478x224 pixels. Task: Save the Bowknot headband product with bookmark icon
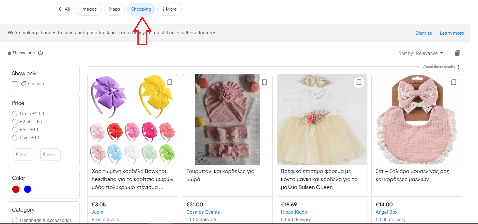click(x=170, y=82)
